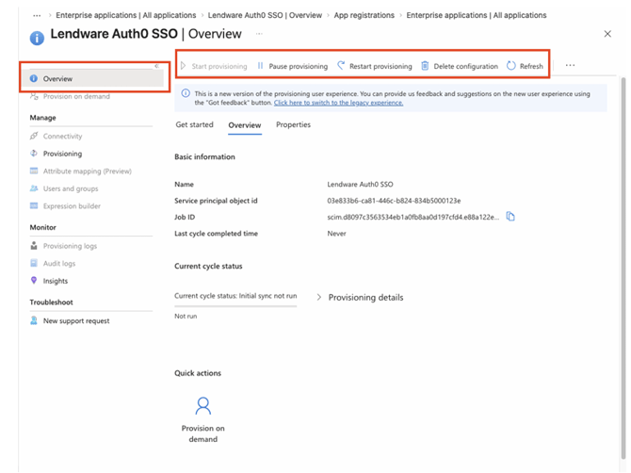Close the Overview blade
This screenshot has height=473, width=631.
[607, 34]
